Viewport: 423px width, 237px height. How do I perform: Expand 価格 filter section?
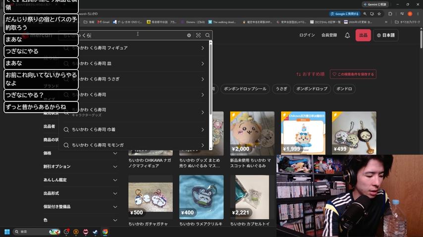click(80, 153)
